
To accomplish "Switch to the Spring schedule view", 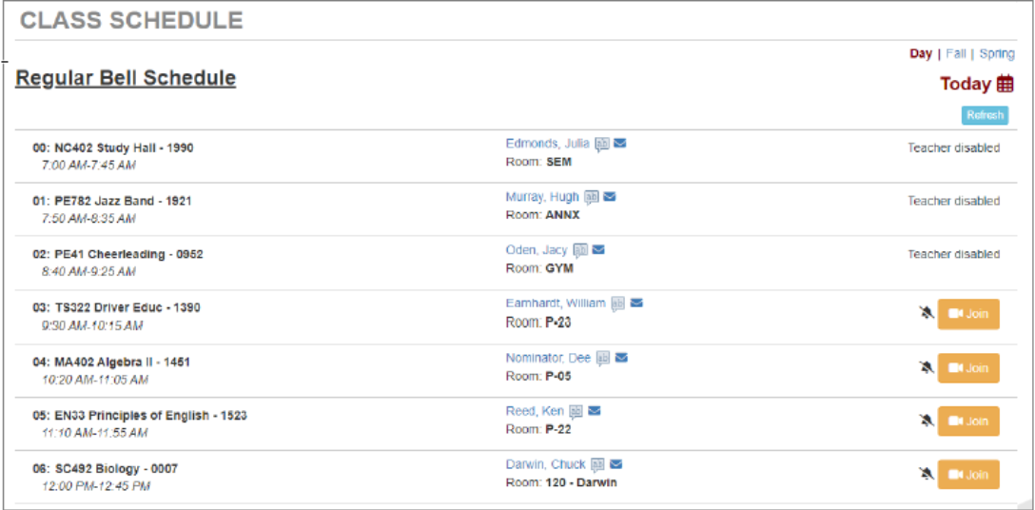I will [997, 54].
